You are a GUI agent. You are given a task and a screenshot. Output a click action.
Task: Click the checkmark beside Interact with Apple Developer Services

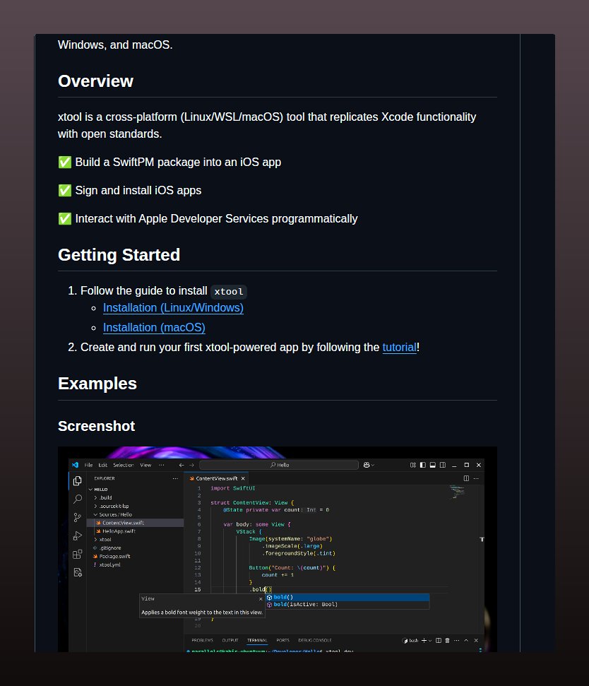[65, 219]
